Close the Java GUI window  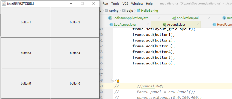[x=94, y=3]
